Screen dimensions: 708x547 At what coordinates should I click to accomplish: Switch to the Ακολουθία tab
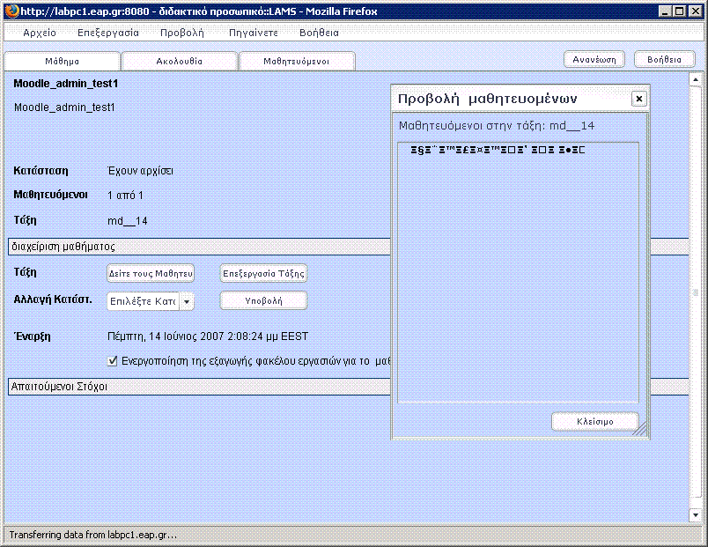click(180, 62)
